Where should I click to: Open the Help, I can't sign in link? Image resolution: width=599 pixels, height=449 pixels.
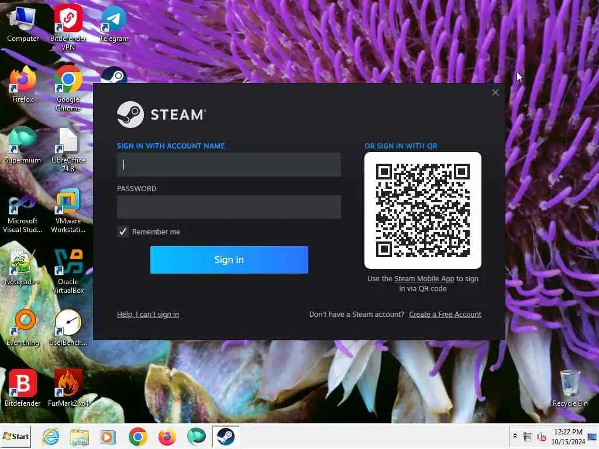[148, 314]
